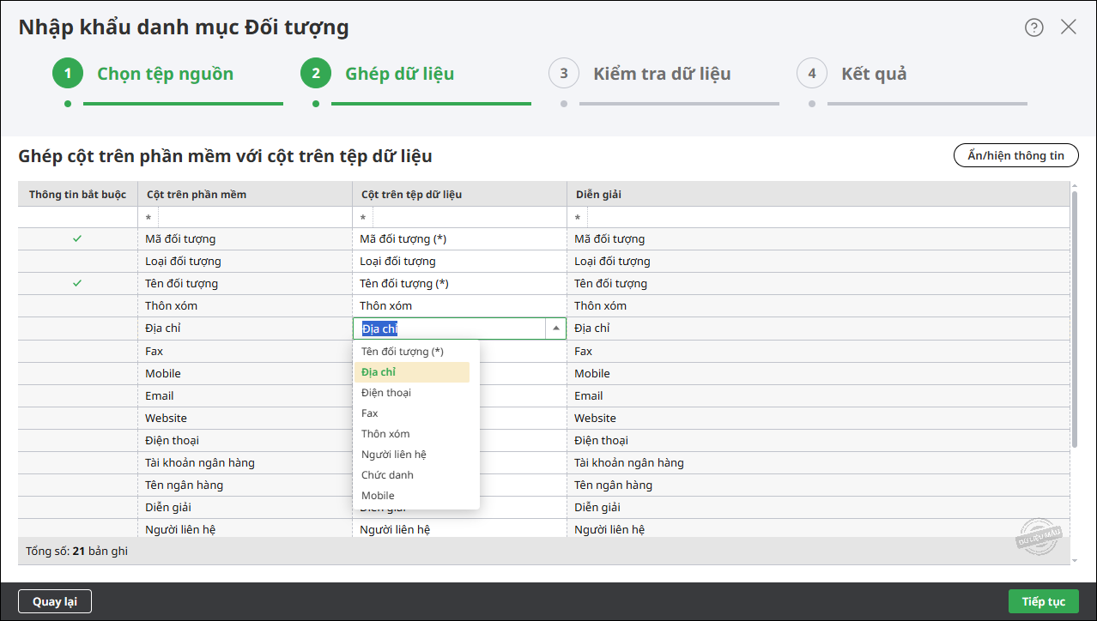1097x621 pixels.
Task: Click filter field under Cột trên phần mềm
Action: click(x=254, y=218)
